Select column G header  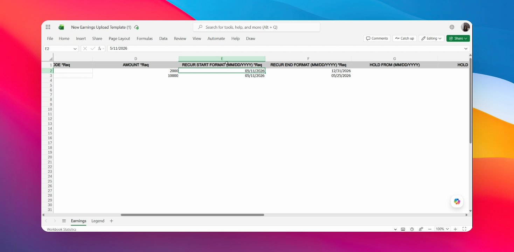pos(395,59)
